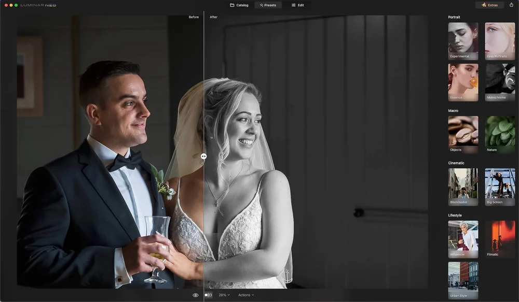This screenshot has height=302, width=519.
Task: Click the Macro section heading
Action: (453, 111)
